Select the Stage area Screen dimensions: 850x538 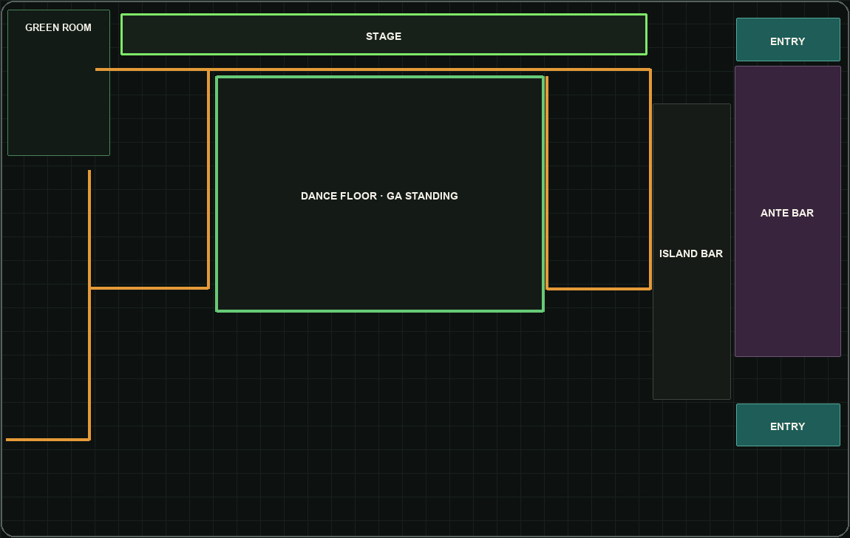(x=384, y=35)
